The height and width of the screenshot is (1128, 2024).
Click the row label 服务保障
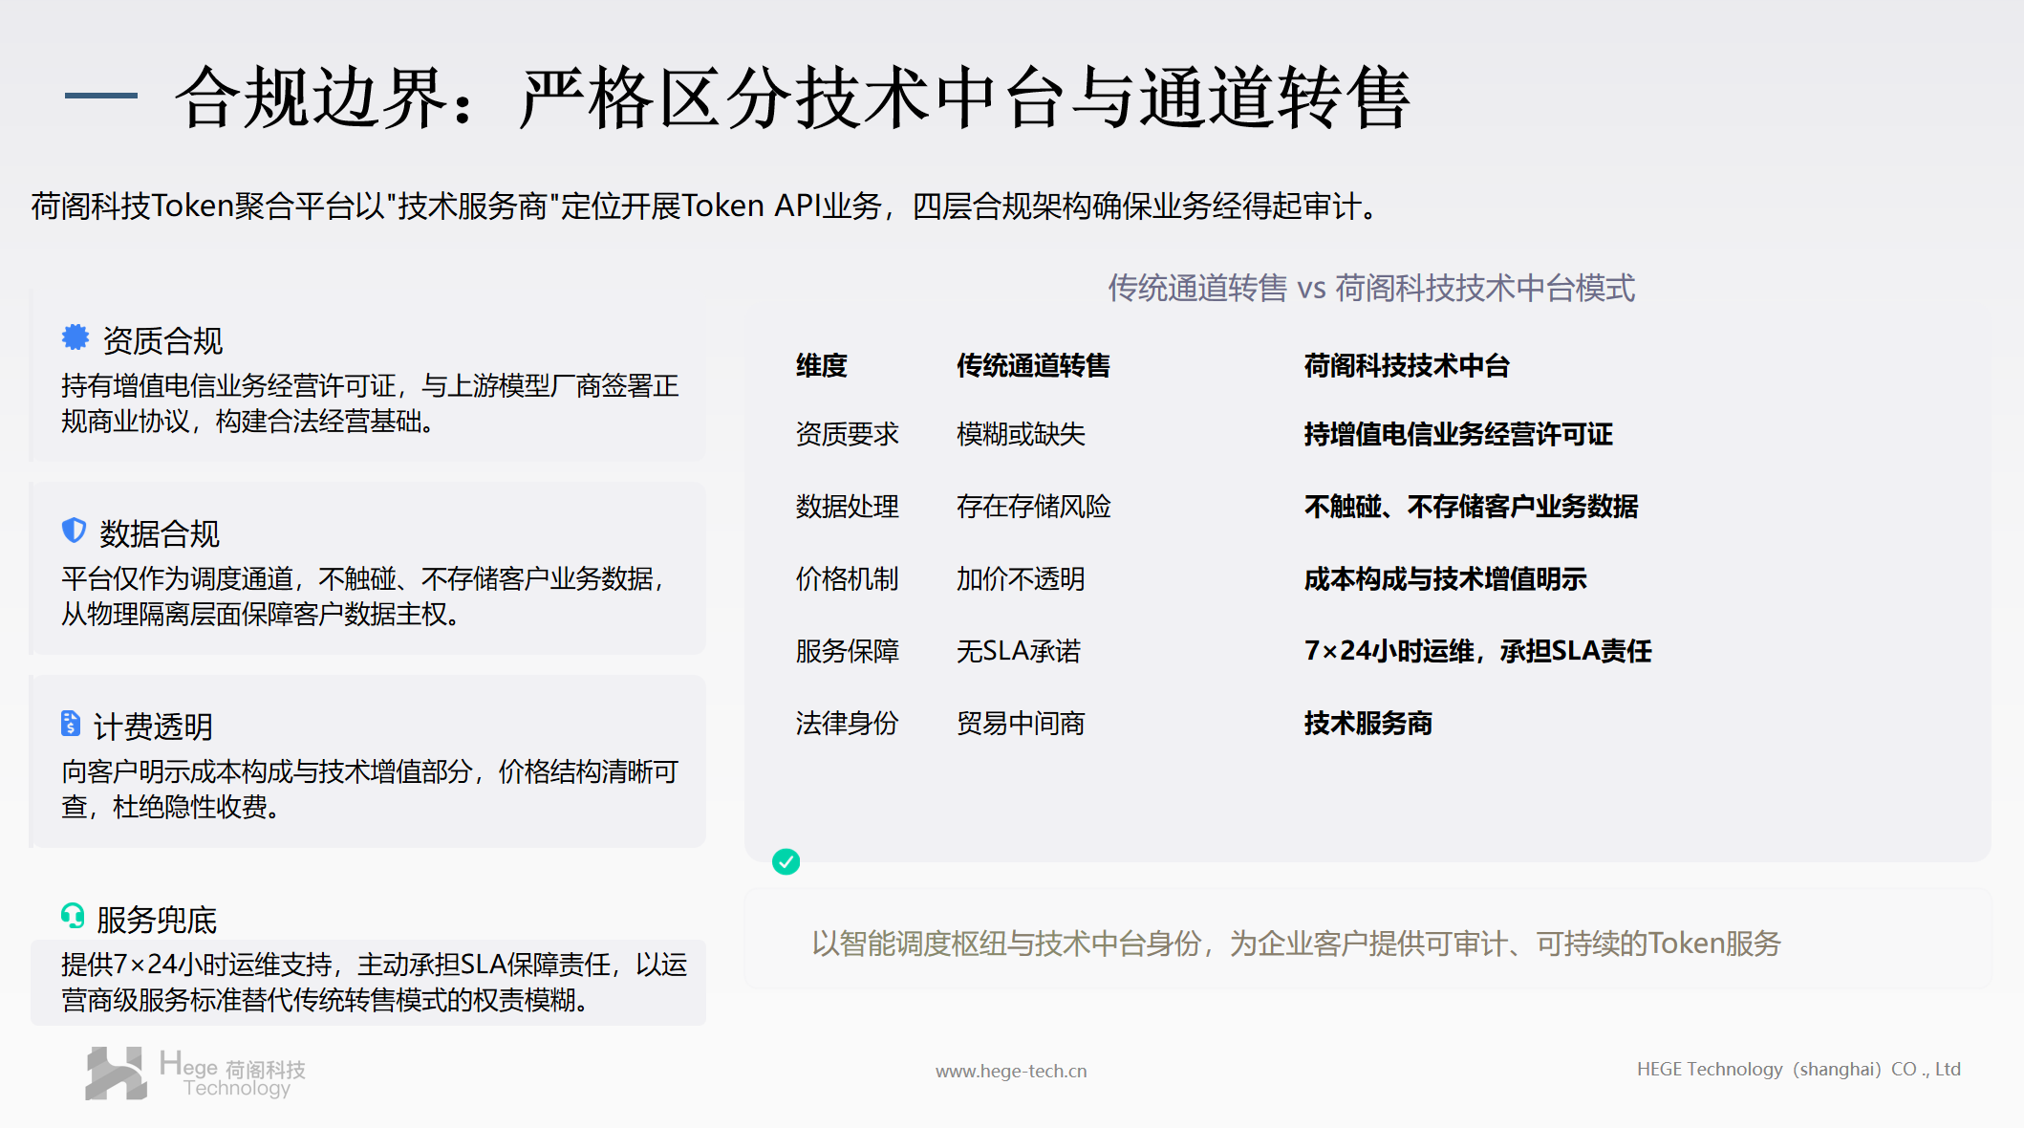tap(848, 652)
